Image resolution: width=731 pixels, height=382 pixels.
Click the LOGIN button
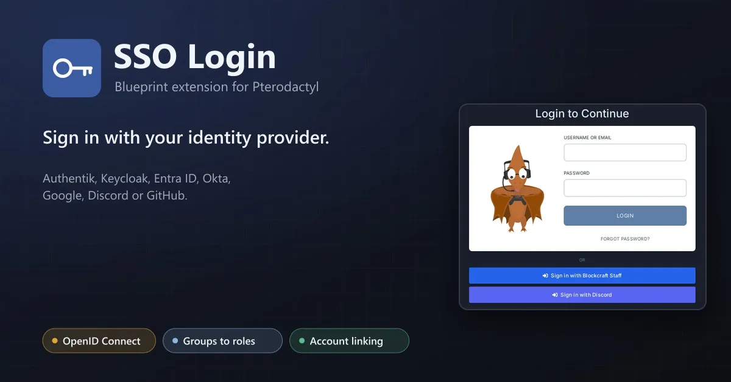625,216
